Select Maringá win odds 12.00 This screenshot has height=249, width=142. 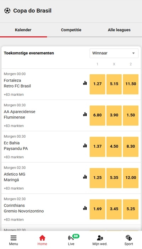(131, 178)
